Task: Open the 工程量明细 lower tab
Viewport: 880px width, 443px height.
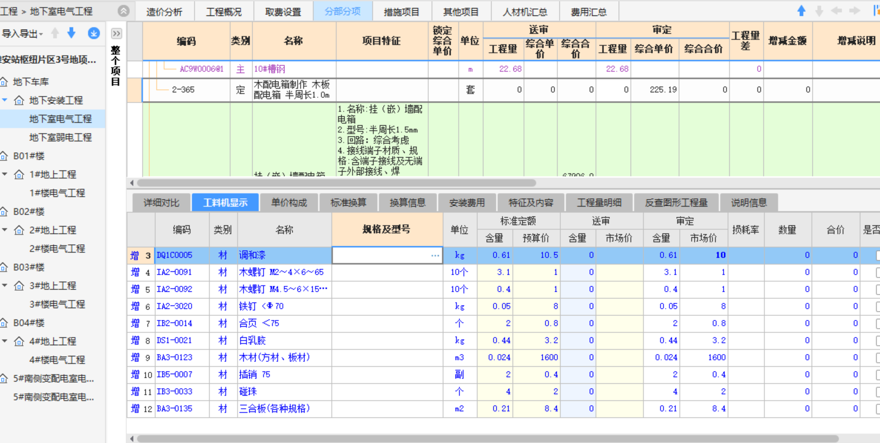Action: click(x=599, y=203)
